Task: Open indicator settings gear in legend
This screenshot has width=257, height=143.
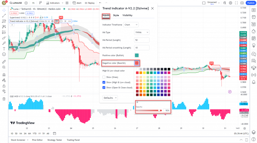Action: click(57, 21)
